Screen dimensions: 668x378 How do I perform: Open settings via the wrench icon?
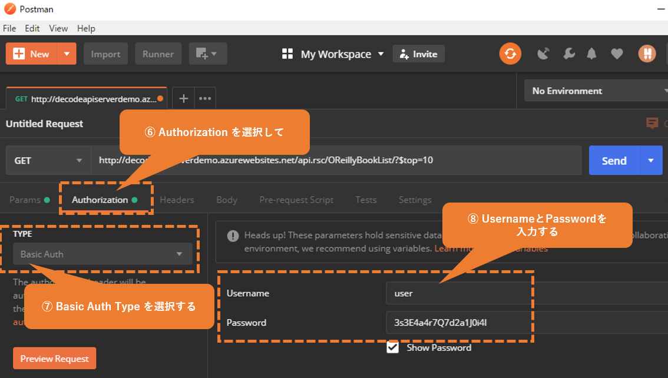568,54
